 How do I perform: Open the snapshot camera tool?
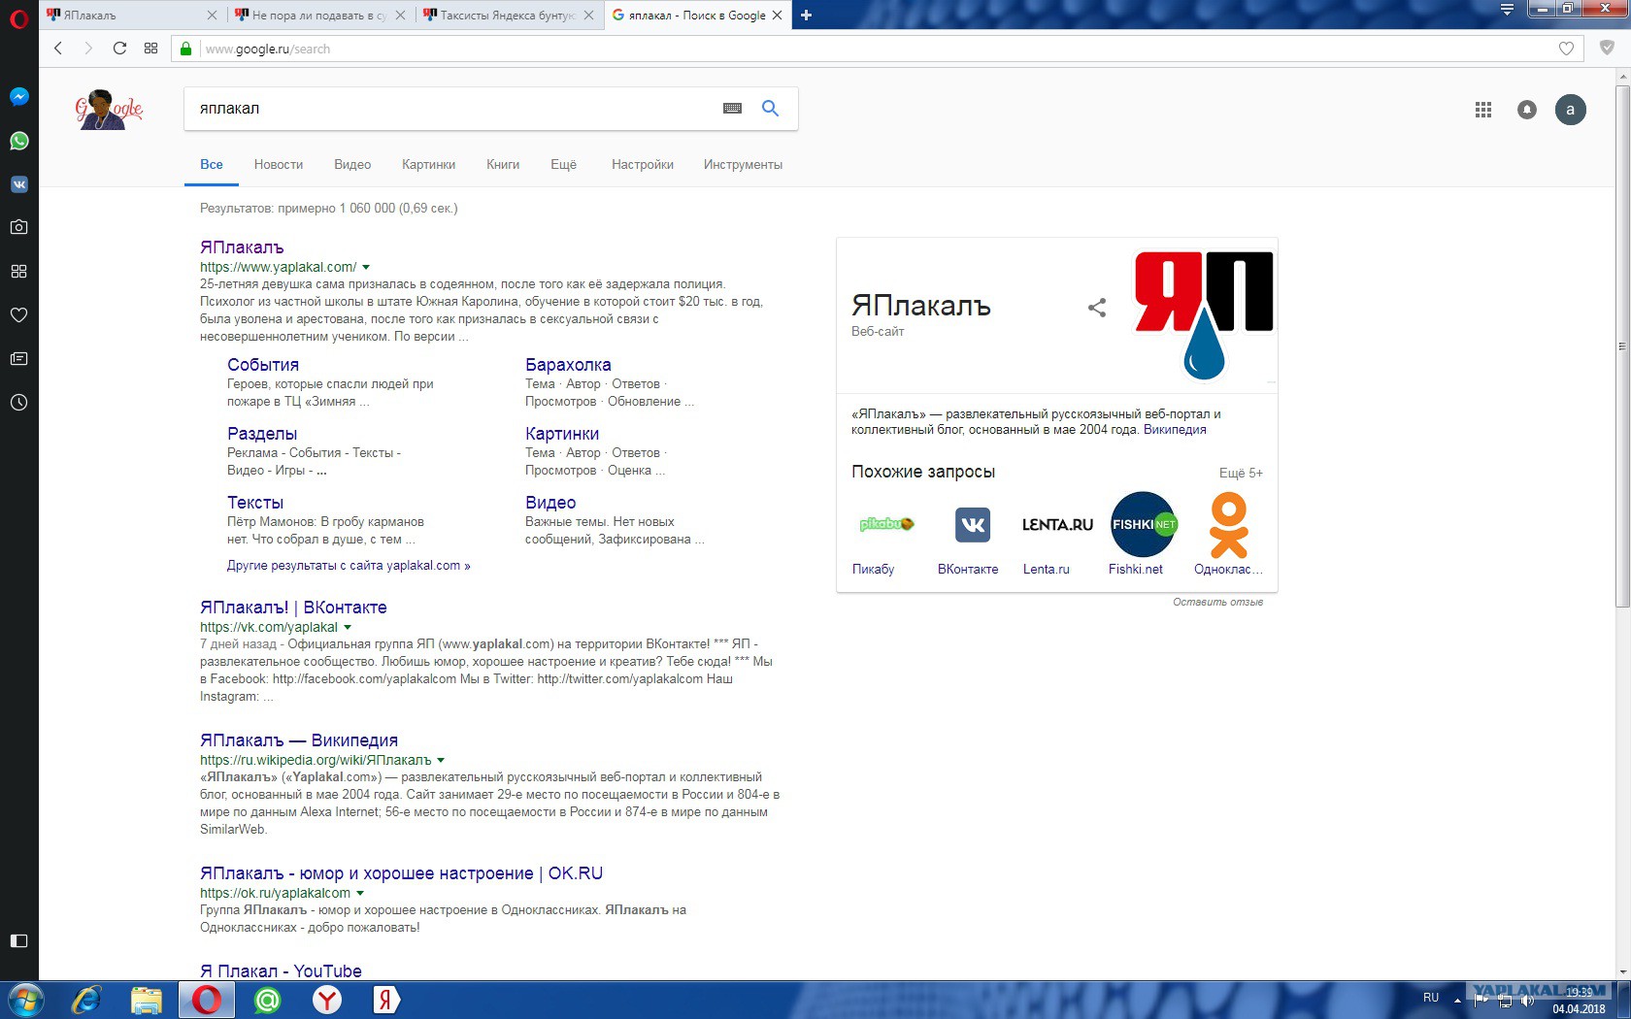18,227
